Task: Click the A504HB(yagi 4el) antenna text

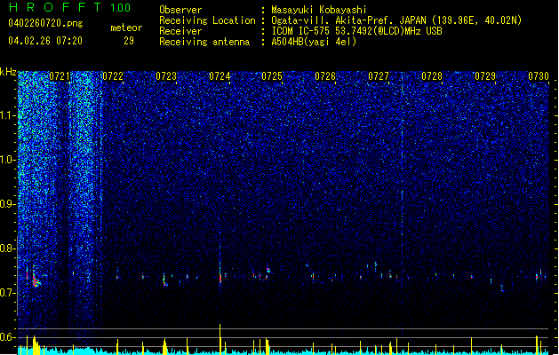Action: tap(314, 42)
